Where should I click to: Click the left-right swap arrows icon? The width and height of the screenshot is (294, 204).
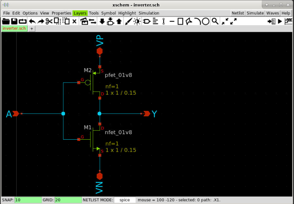tap(93, 21)
